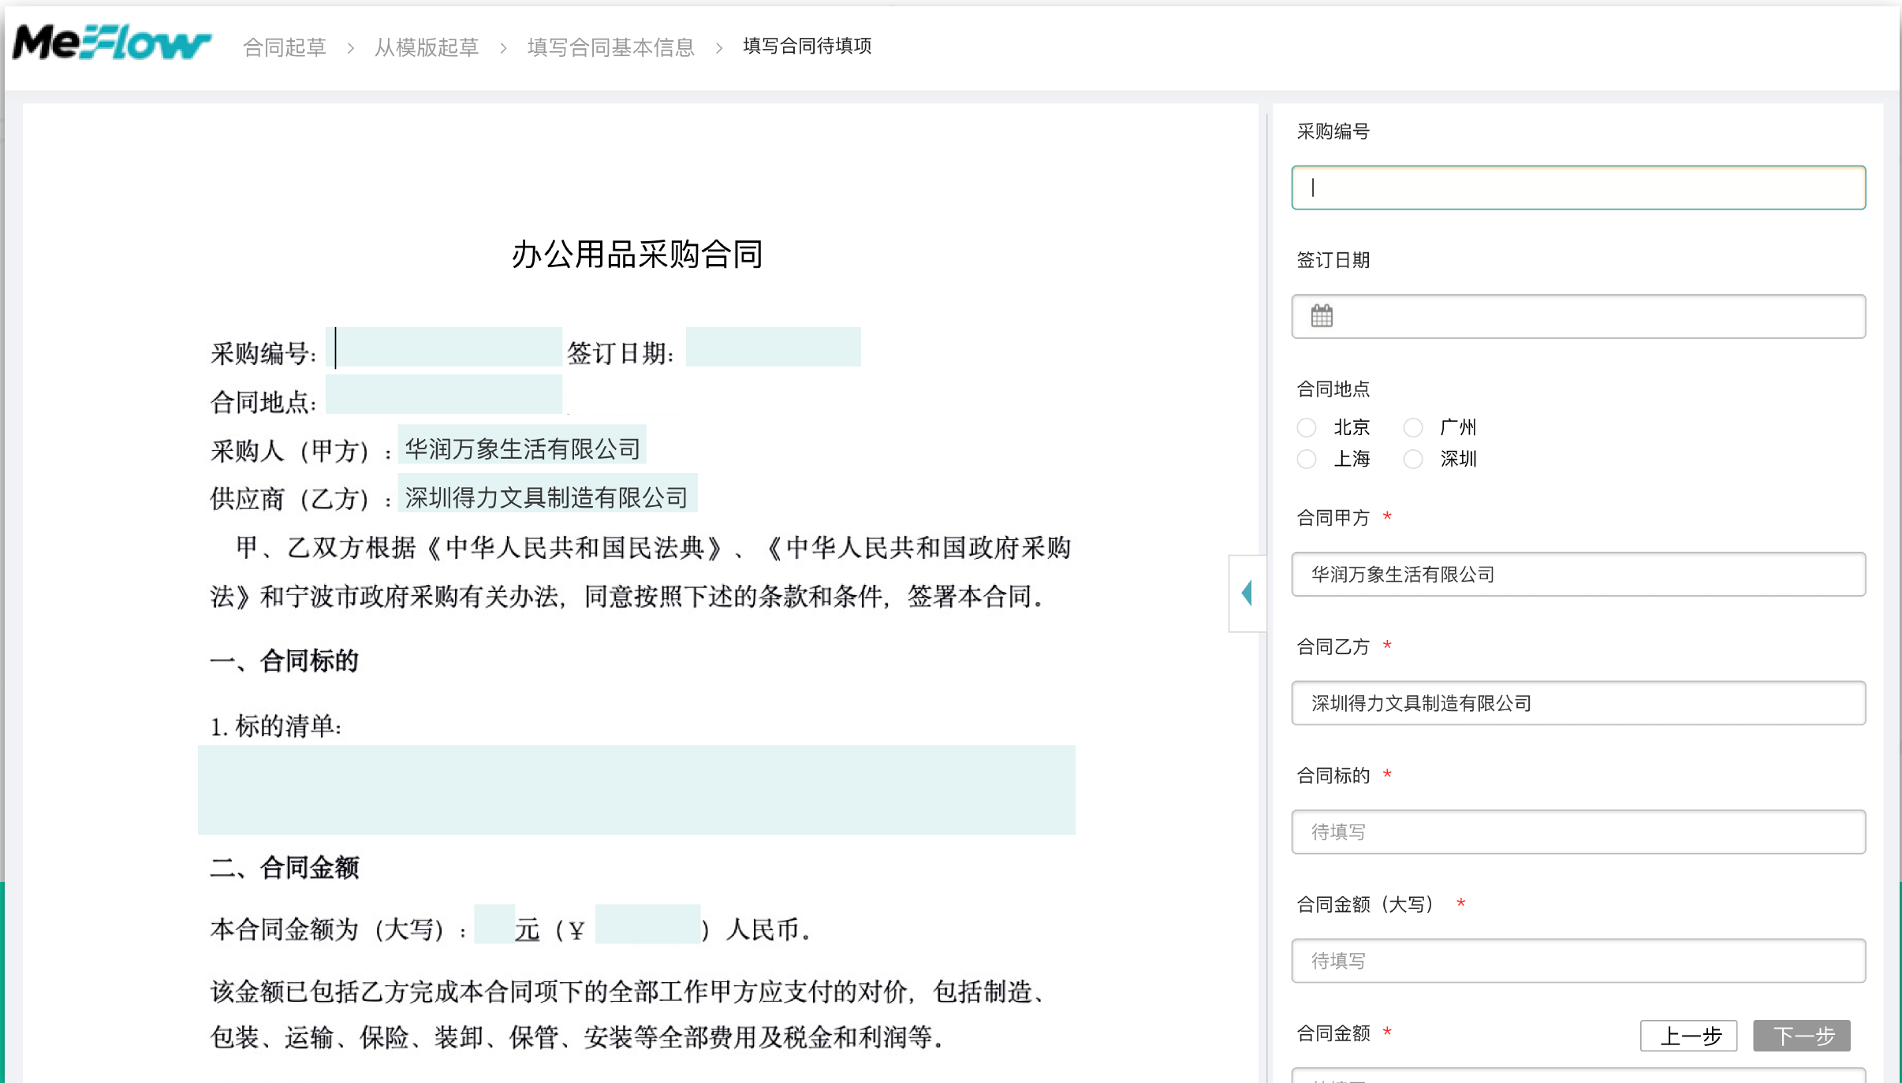This screenshot has height=1083, width=1902.
Task: Click the 合同金额（大写） input field
Action: pos(1578,961)
